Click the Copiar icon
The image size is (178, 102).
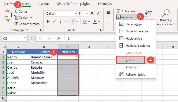16,18
